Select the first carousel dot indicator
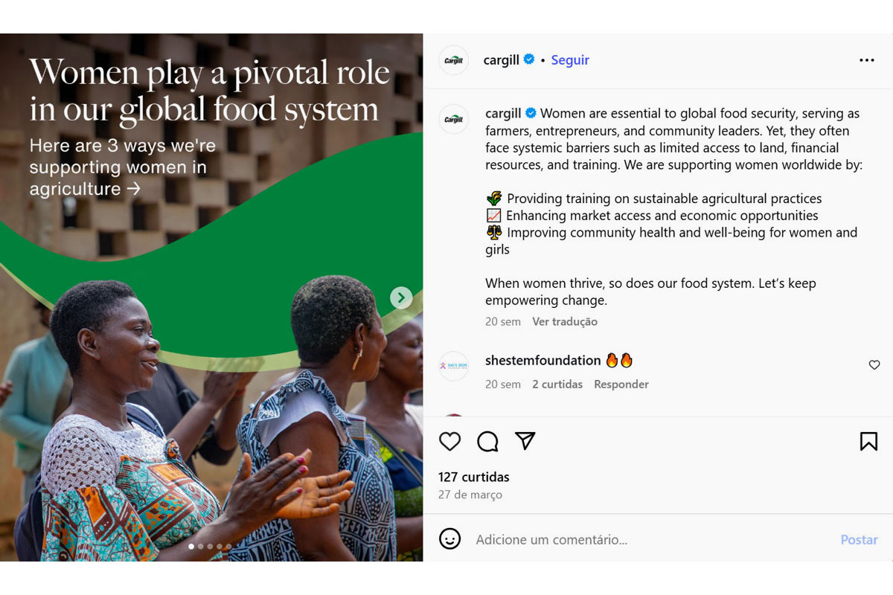The width and height of the screenshot is (893, 595). 191,547
